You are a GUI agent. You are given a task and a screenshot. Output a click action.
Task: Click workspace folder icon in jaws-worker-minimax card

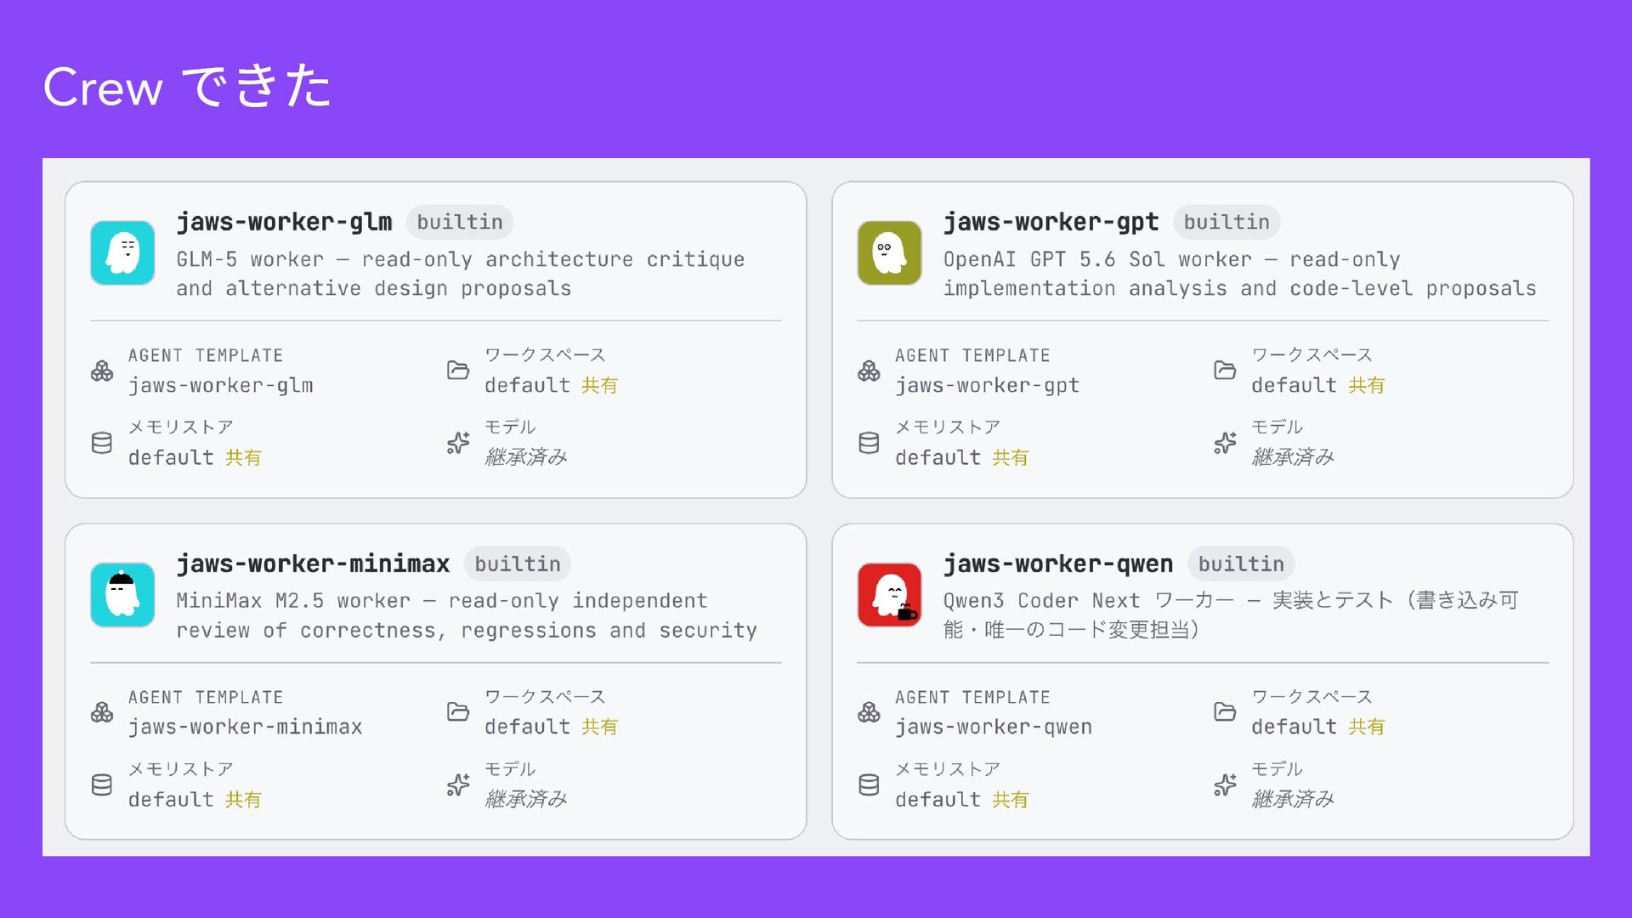458,711
